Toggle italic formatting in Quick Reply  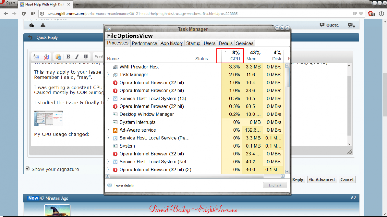[77, 57]
